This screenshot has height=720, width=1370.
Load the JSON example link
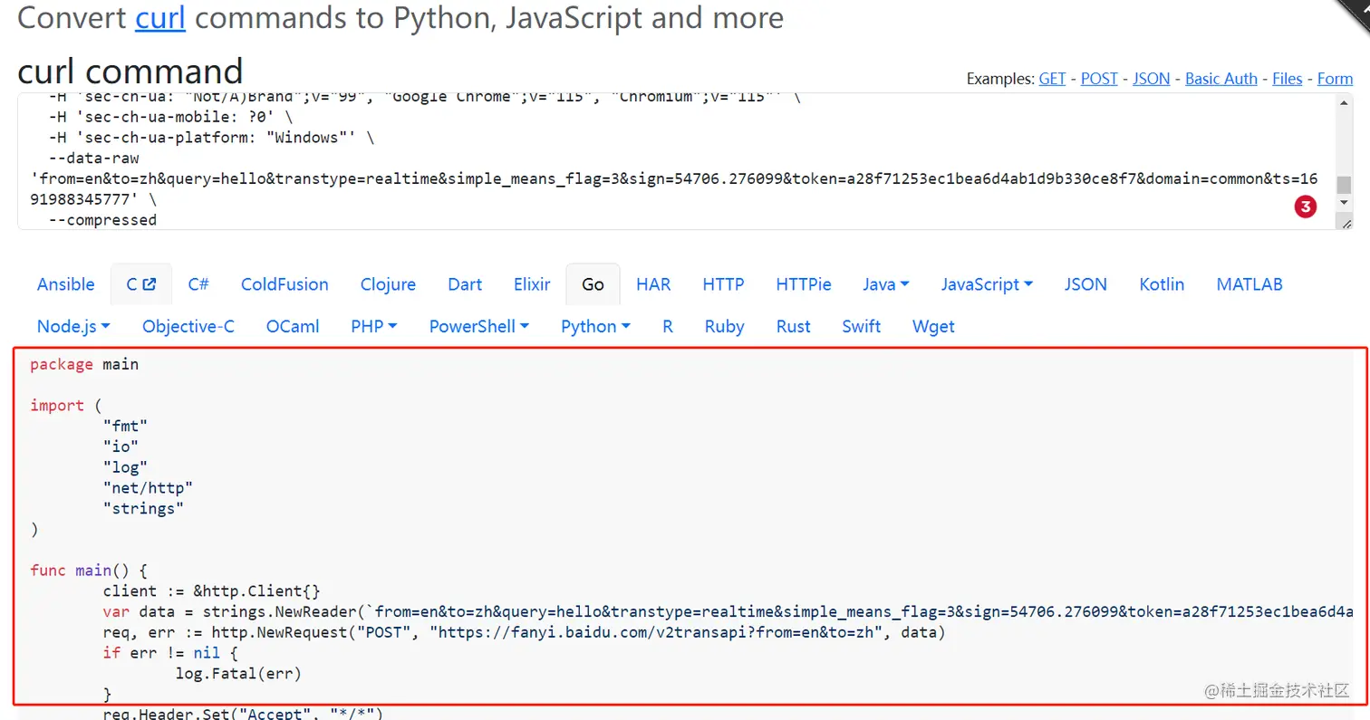1151,79
